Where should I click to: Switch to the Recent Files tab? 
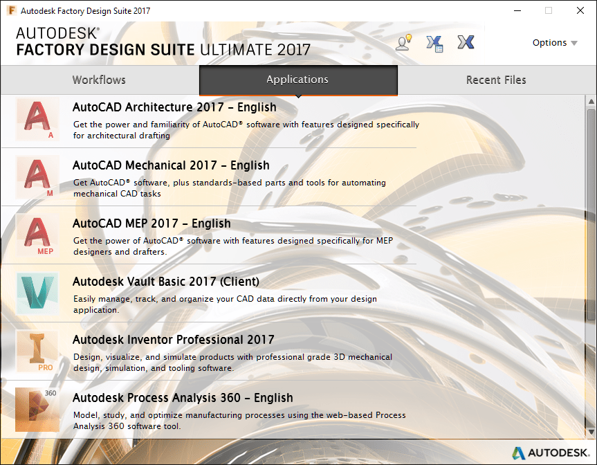click(x=496, y=80)
